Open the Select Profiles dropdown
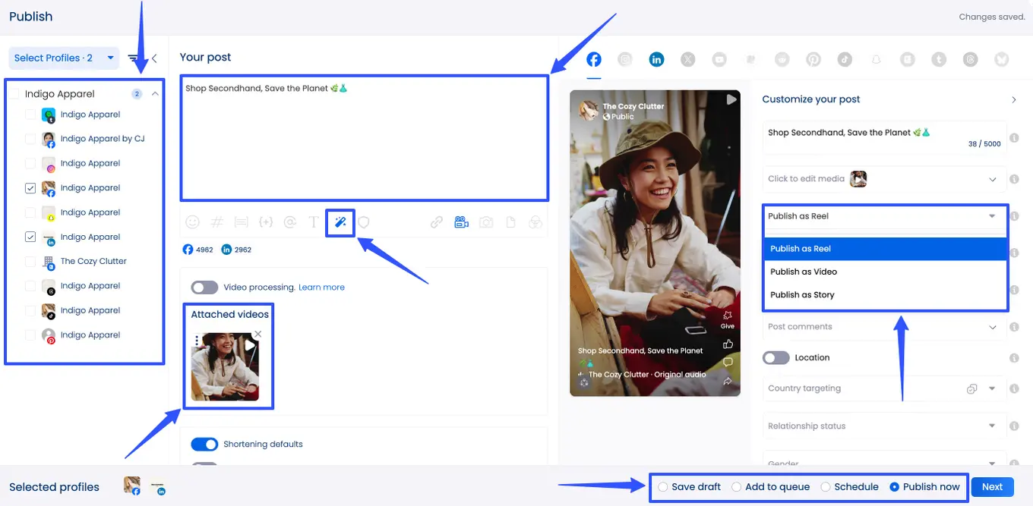This screenshot has height=506, width=1033. click(x=63, y=58)
